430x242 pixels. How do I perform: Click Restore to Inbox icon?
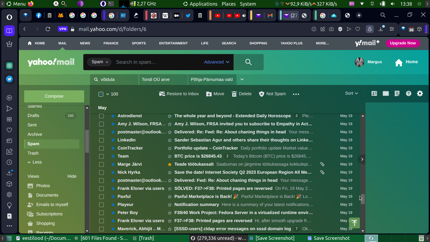coord(162,94)
